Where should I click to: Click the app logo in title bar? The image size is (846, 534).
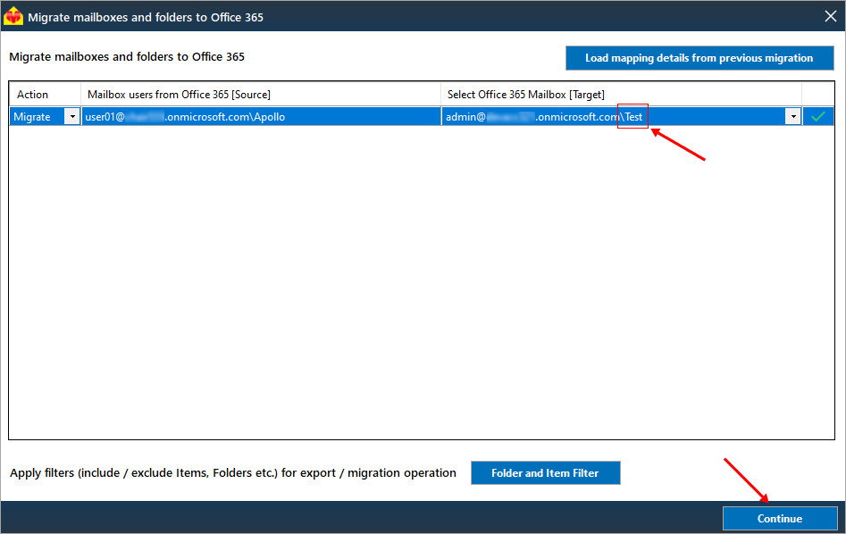(13, 16)
